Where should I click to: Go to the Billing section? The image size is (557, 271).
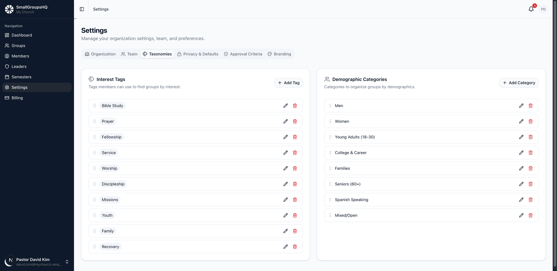pos(17,98)
